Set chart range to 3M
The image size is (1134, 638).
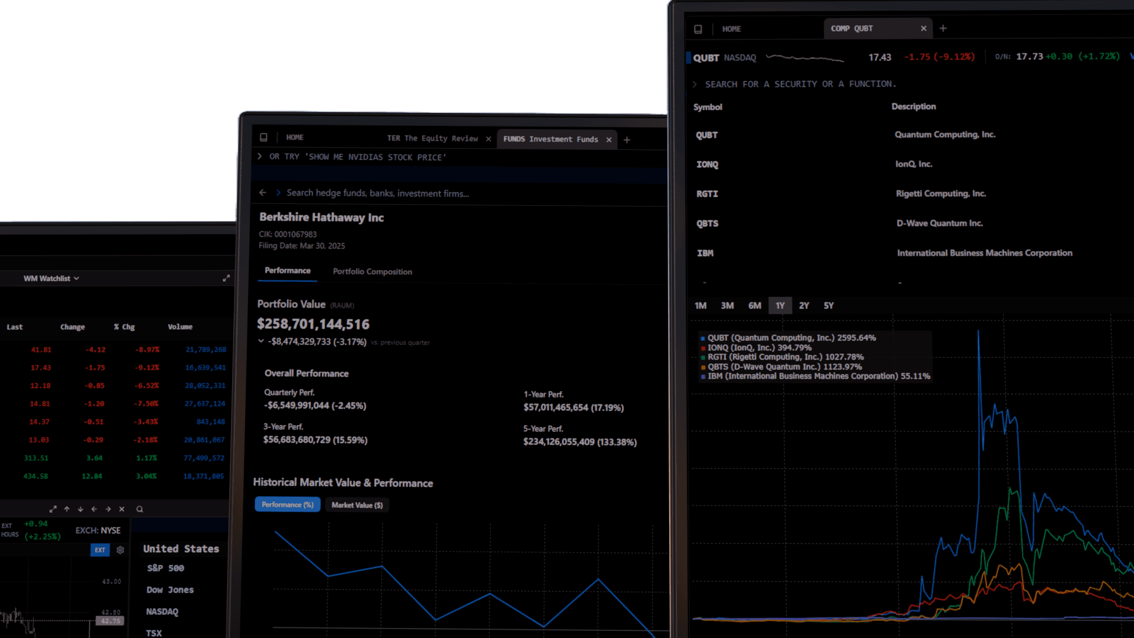tap(727, 306)
